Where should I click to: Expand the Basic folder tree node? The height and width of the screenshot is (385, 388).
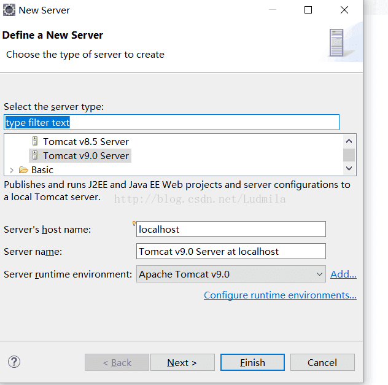(12, 170)
